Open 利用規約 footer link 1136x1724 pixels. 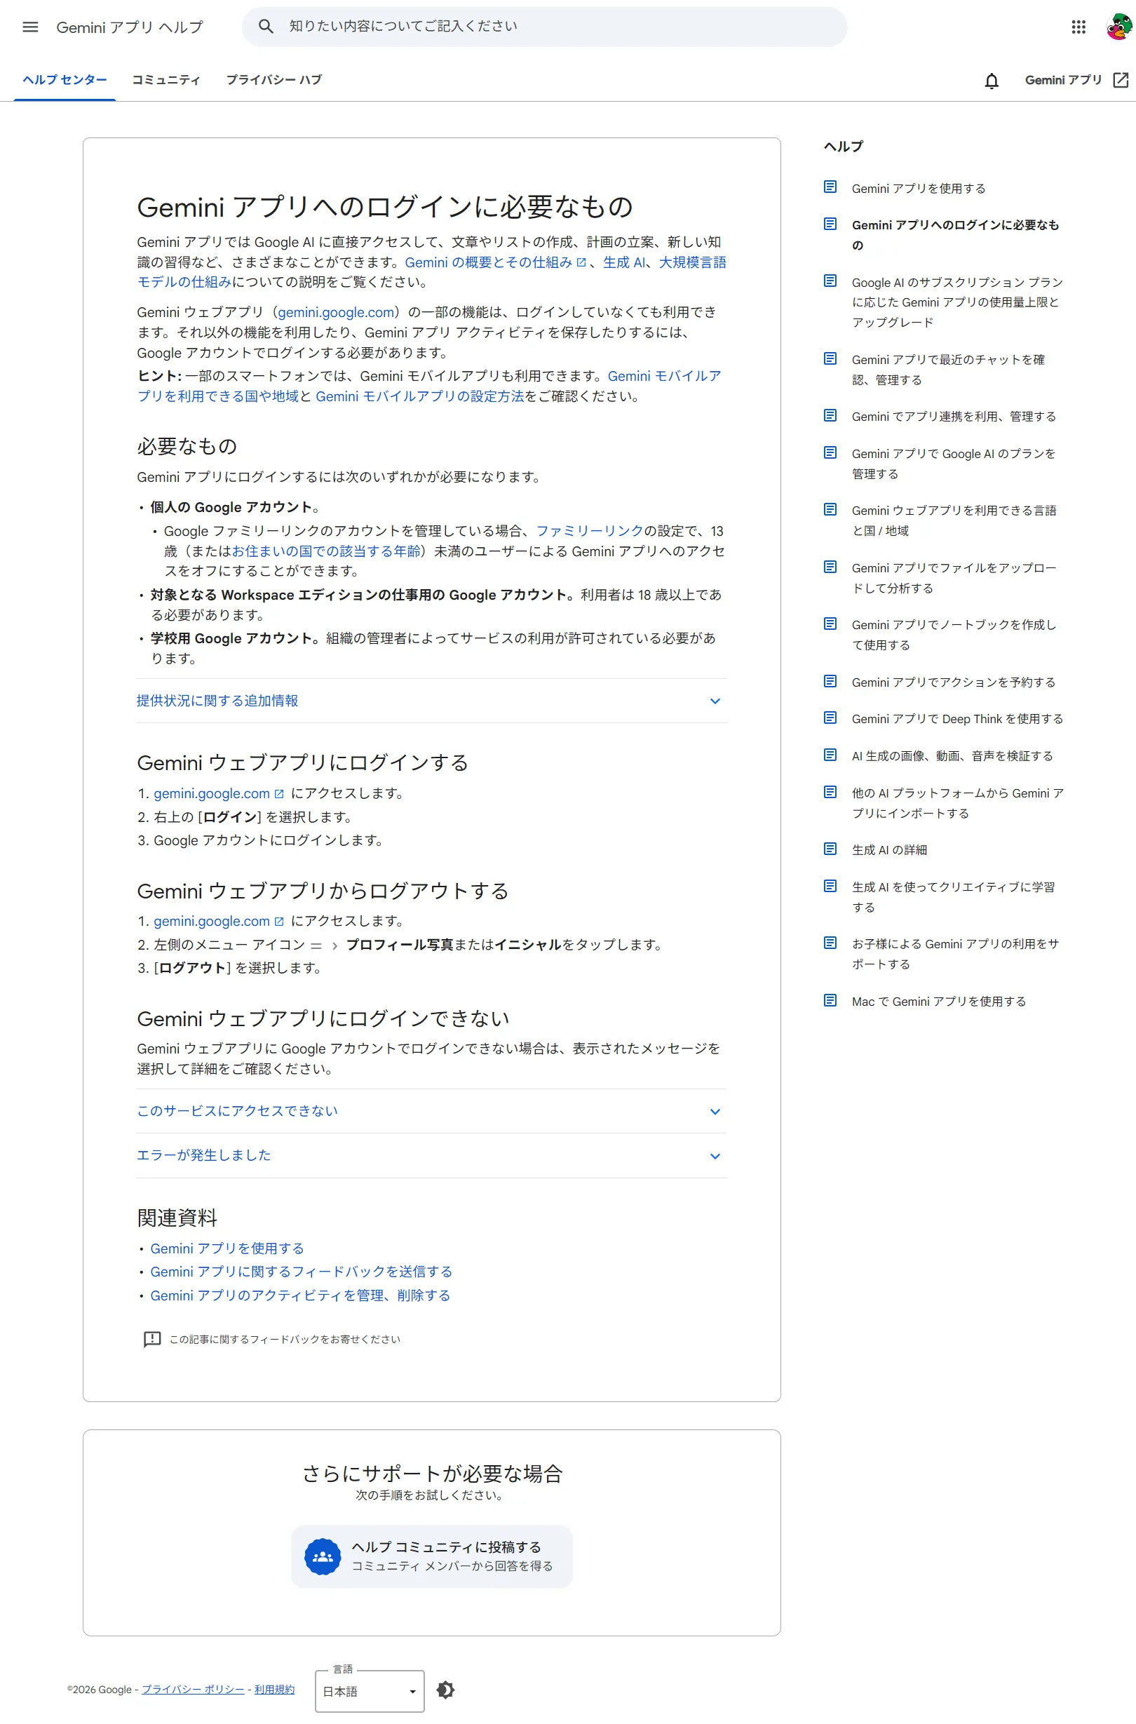[x=274, y=1689]
